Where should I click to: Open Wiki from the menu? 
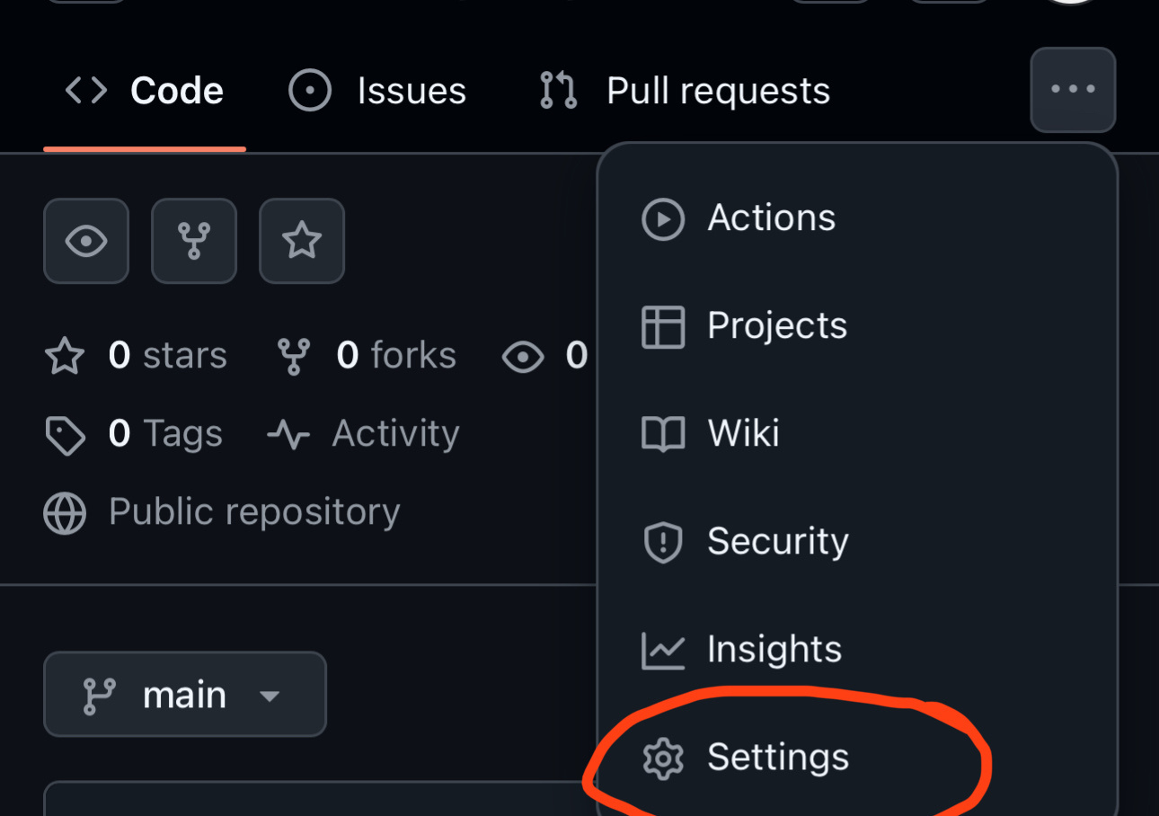[x=857, y=434]
